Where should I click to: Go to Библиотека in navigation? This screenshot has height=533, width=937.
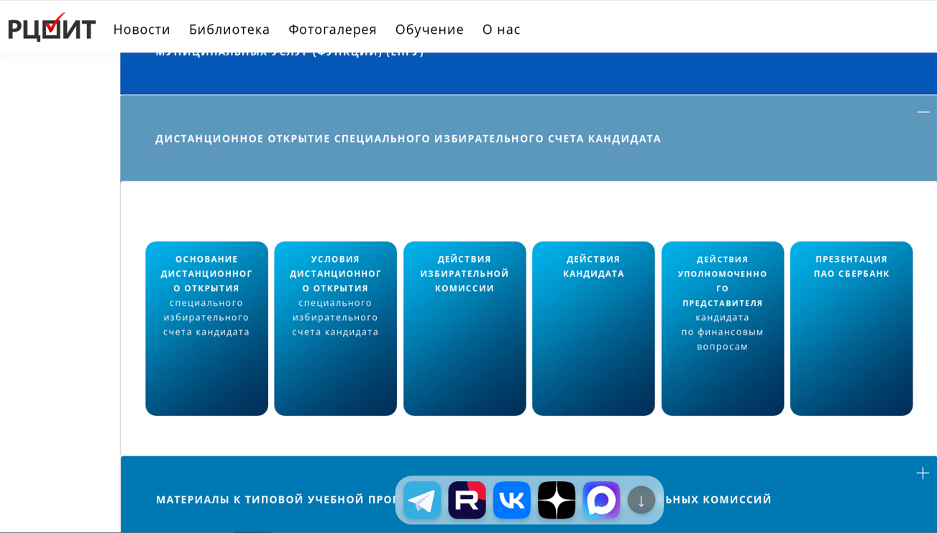pos(229,29)
